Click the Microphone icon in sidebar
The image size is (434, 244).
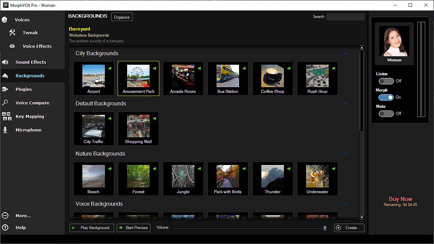(x=5, y=130)
